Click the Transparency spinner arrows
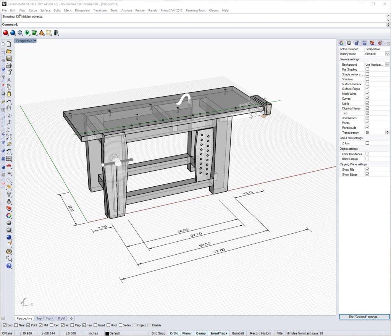Viewport: 391px width, 336px height. tap(387, 132)
